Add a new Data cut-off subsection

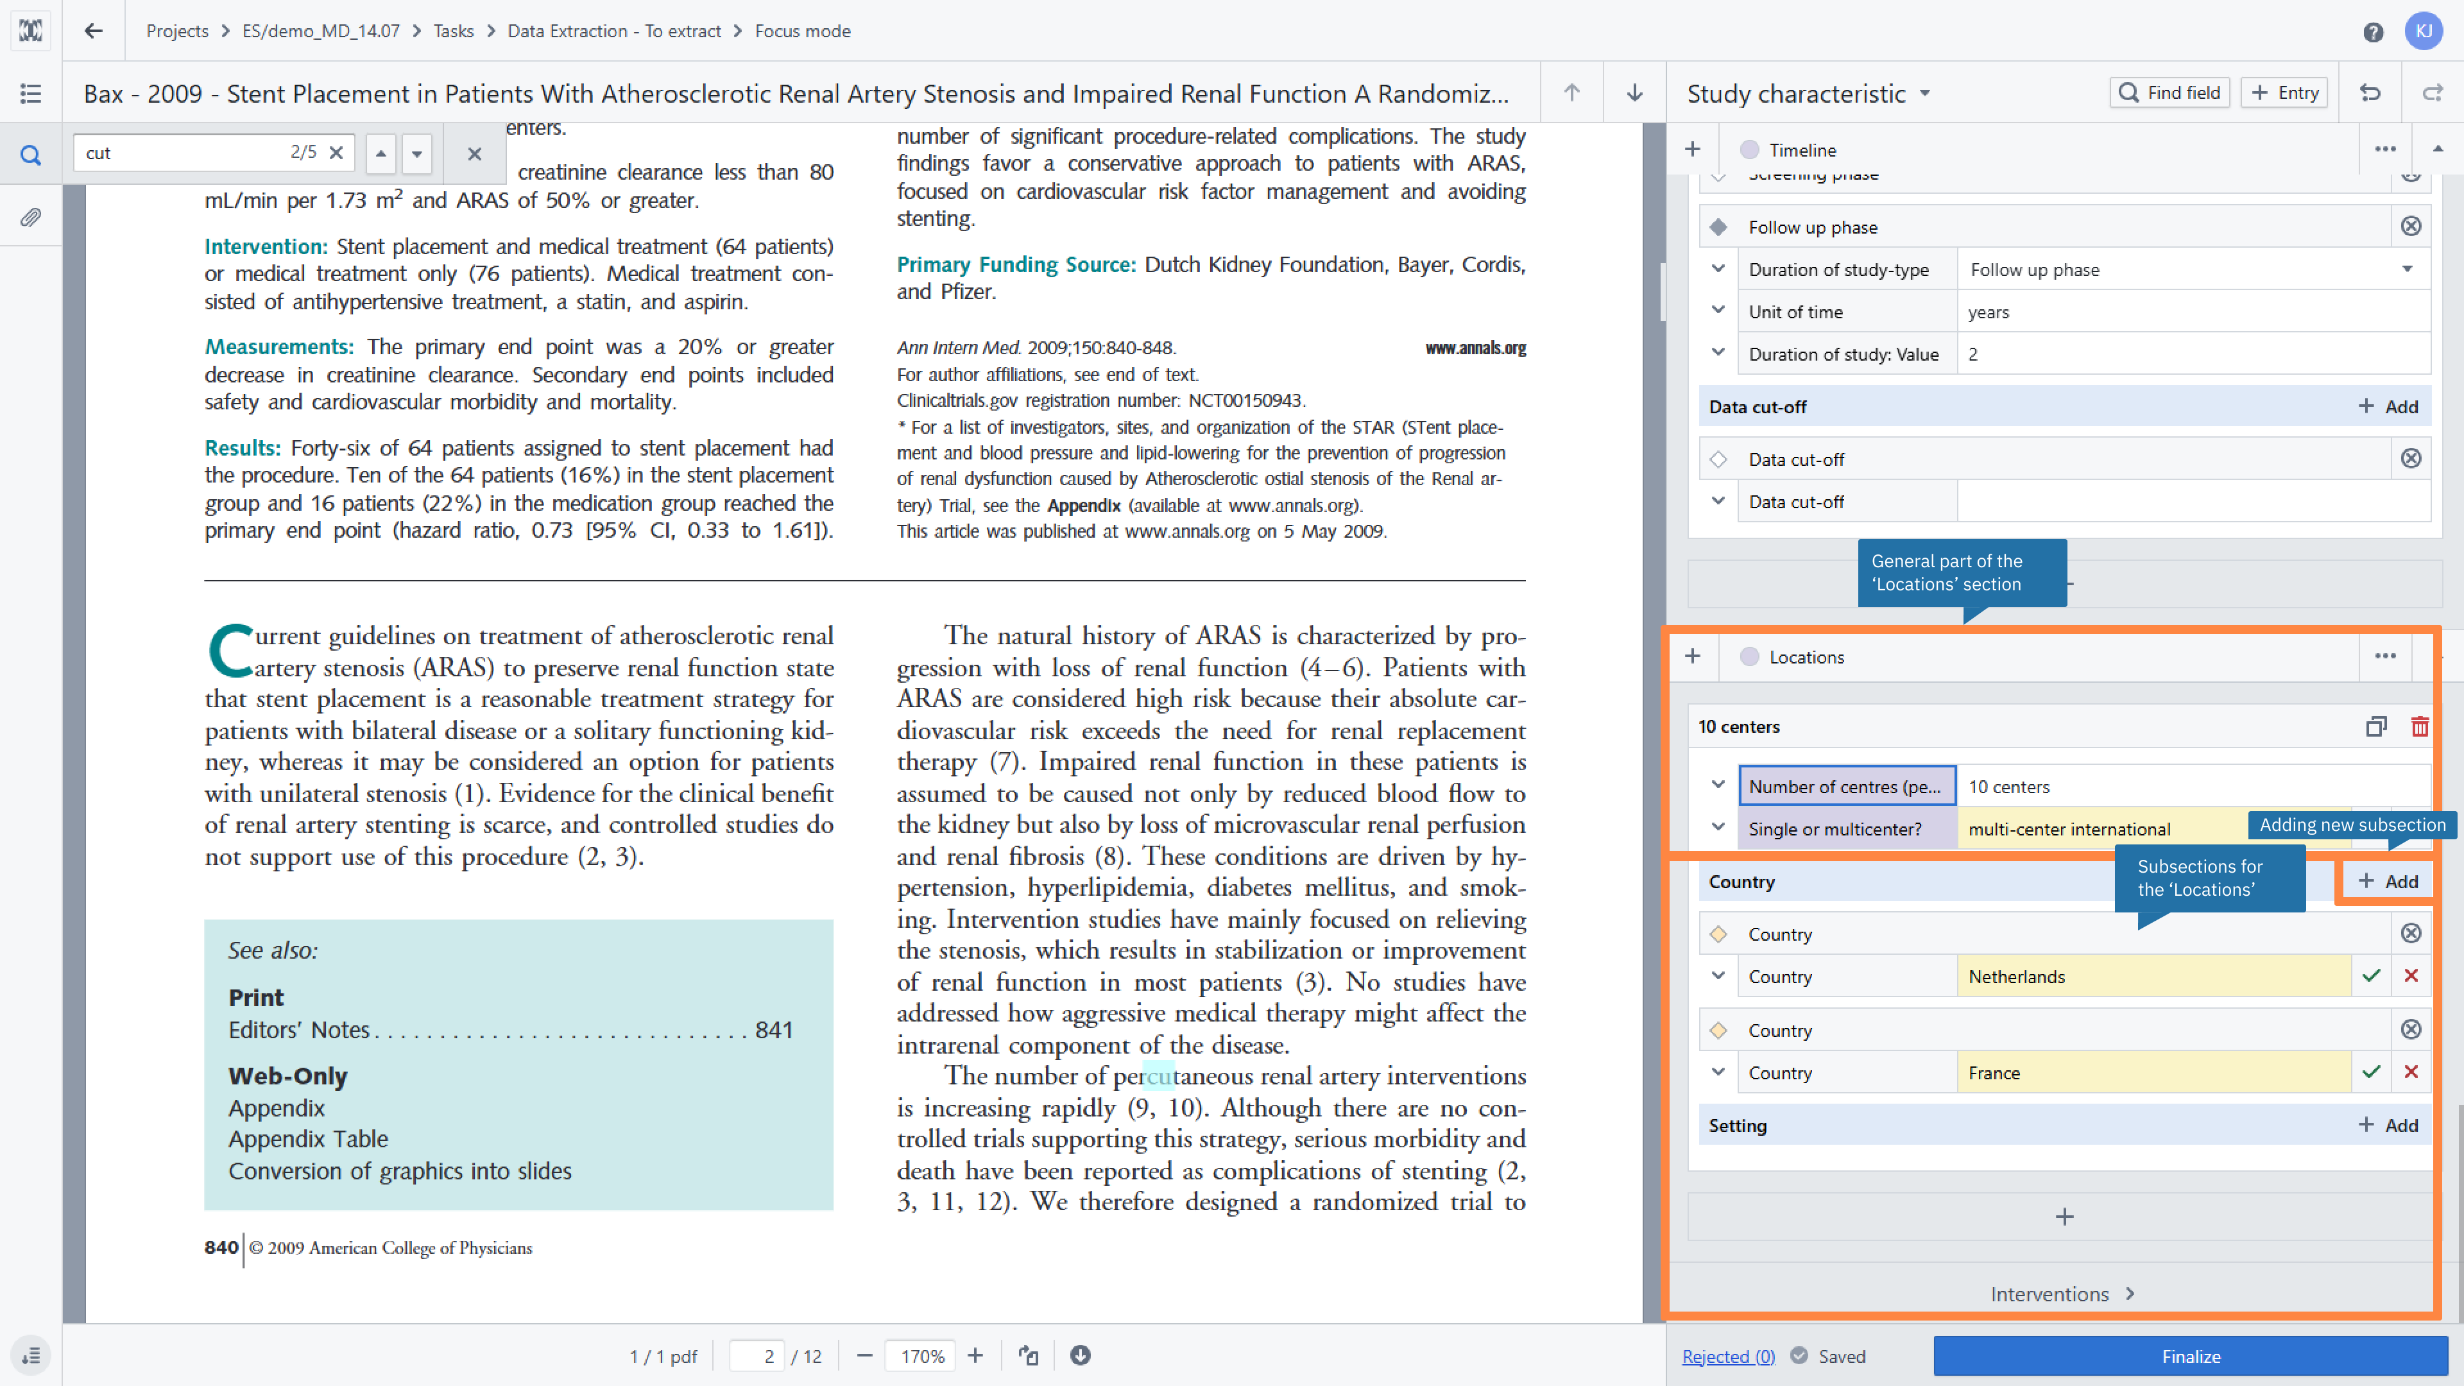(x=2388, y=407)
